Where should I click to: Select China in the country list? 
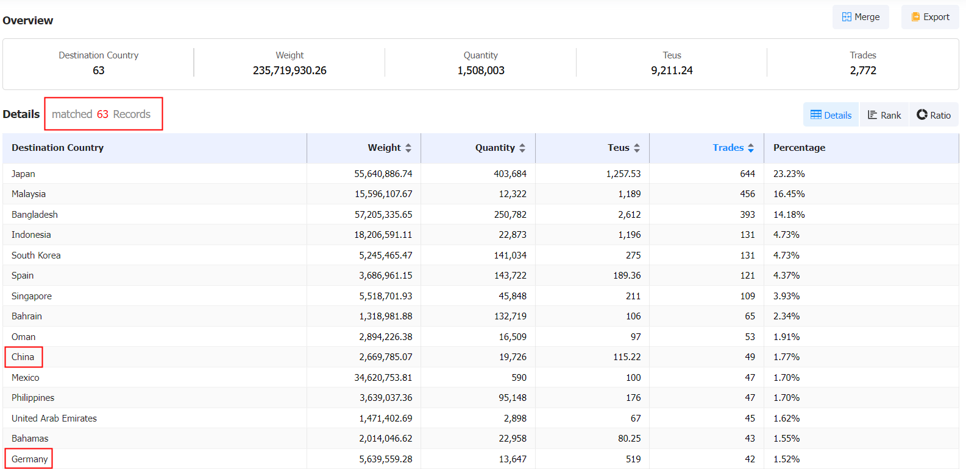tap(23, 357)
